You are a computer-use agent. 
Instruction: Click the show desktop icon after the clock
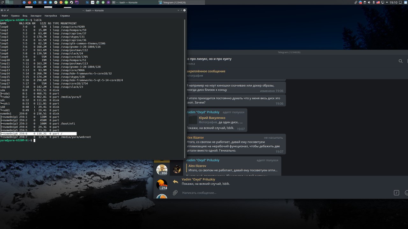400,2
